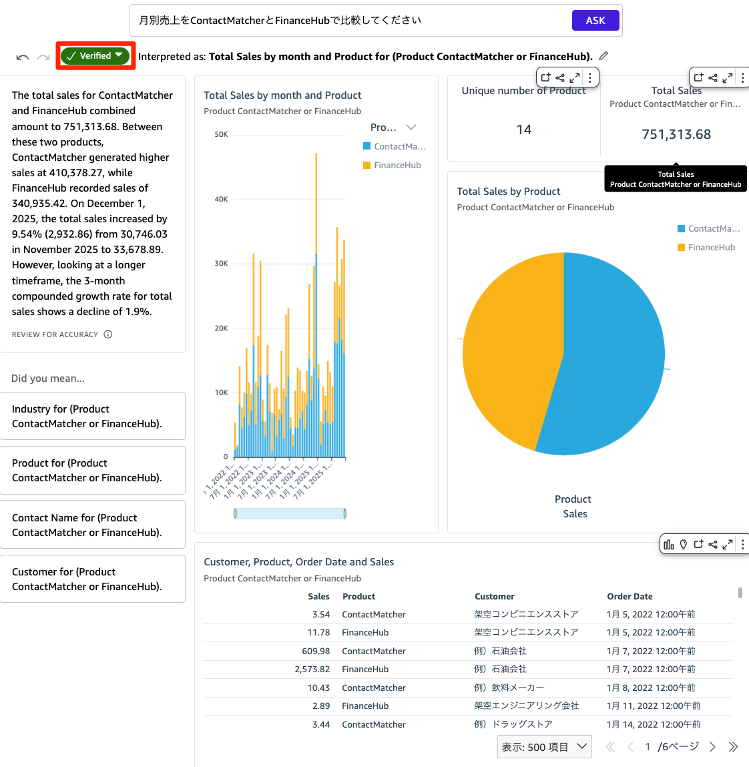
Task: Select the Industry for ContactMatcher or FinanceHub suggestion
Action: (93, 416)
